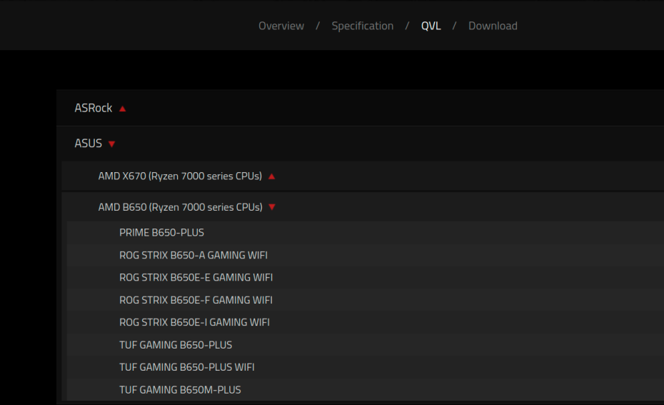The height and width of the screenshot is (405, 664).
Task: Go to the Download tab
Action: pyautogui.click(x=493, y=26)
